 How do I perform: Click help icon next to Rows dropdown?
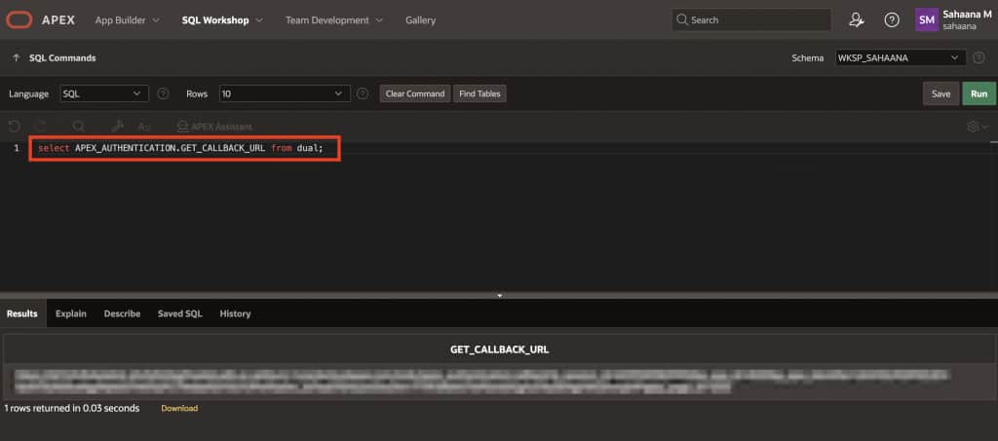click(363, 93)
